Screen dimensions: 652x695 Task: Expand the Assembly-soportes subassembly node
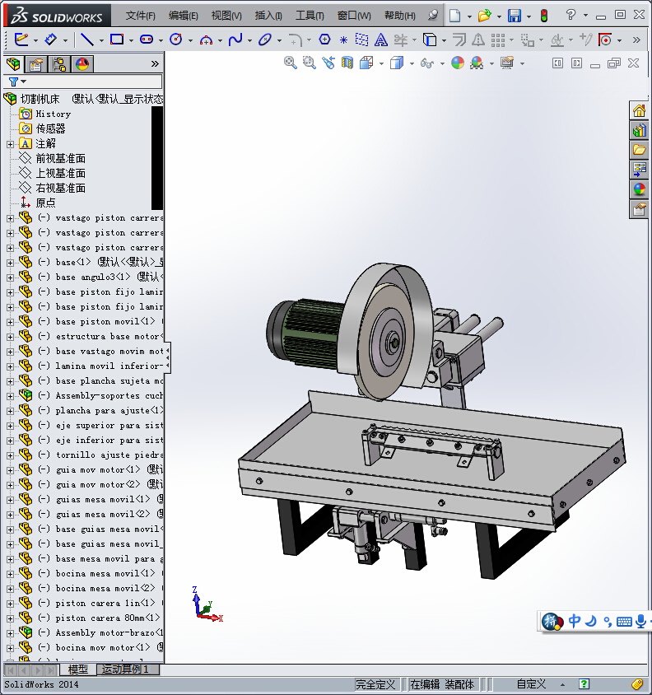point(10,396)
